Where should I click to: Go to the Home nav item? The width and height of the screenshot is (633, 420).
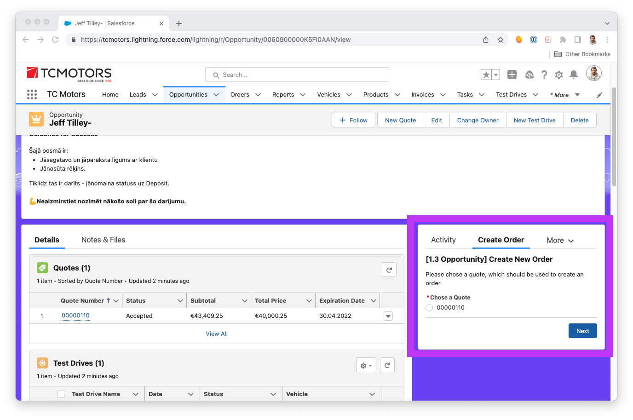[x=110, y=95]
